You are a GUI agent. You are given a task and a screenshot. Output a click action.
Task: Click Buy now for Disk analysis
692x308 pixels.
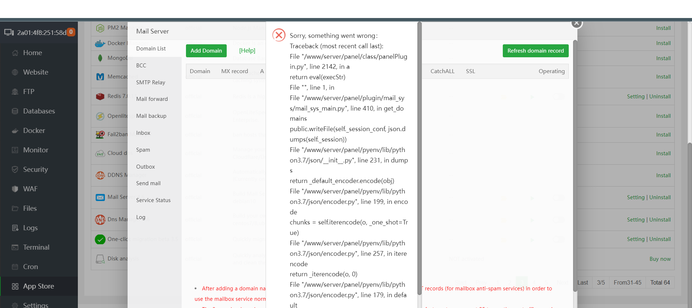[660, 259]
